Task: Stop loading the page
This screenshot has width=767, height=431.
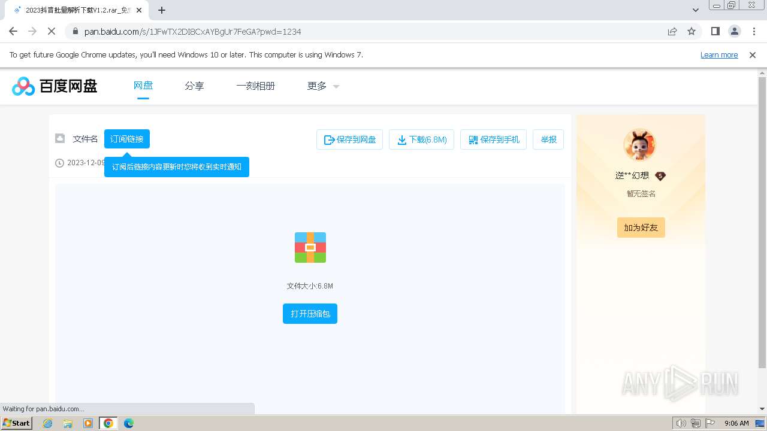Action: click(x=52, y=31)
